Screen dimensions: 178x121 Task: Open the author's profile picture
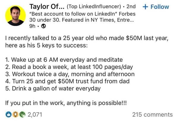[x=15, y=15]
